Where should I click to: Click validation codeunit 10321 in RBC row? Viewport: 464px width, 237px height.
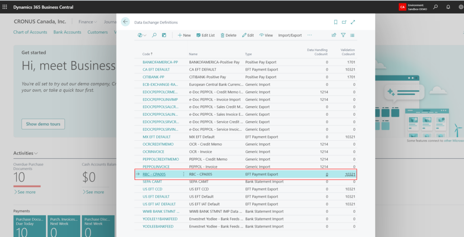[350, 174]
